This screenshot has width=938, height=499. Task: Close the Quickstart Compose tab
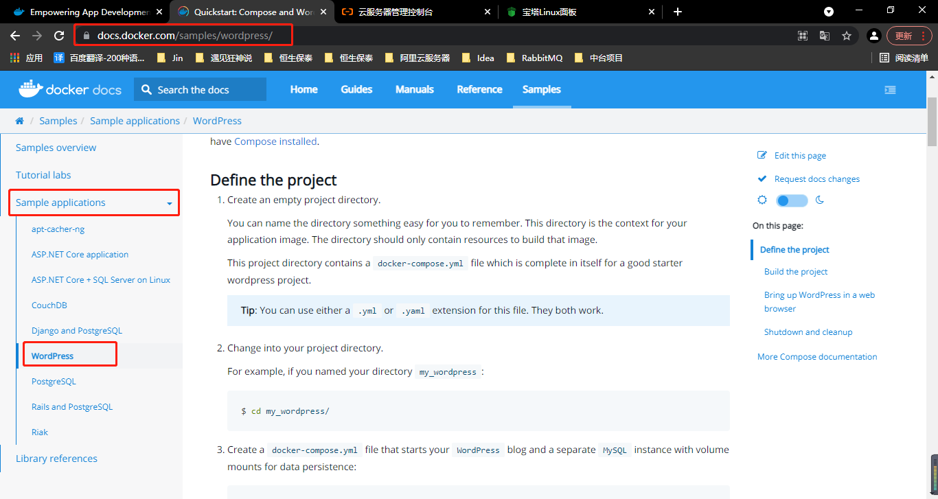[x=323, y=12]
